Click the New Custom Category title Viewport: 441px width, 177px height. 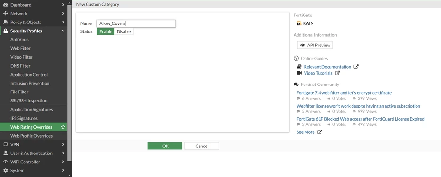point(97,5)
